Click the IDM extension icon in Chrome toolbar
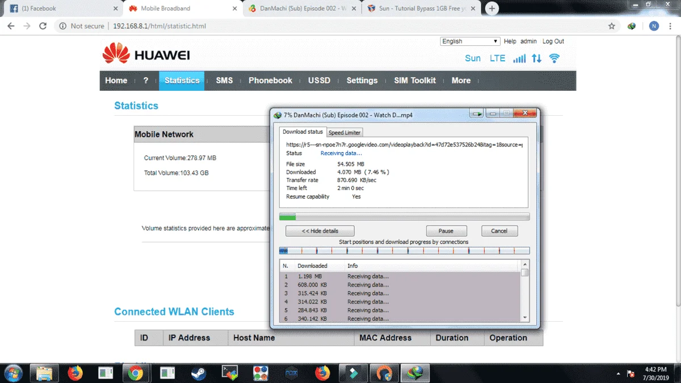Viewport: 681px width, 383px height. coord(632,26)
